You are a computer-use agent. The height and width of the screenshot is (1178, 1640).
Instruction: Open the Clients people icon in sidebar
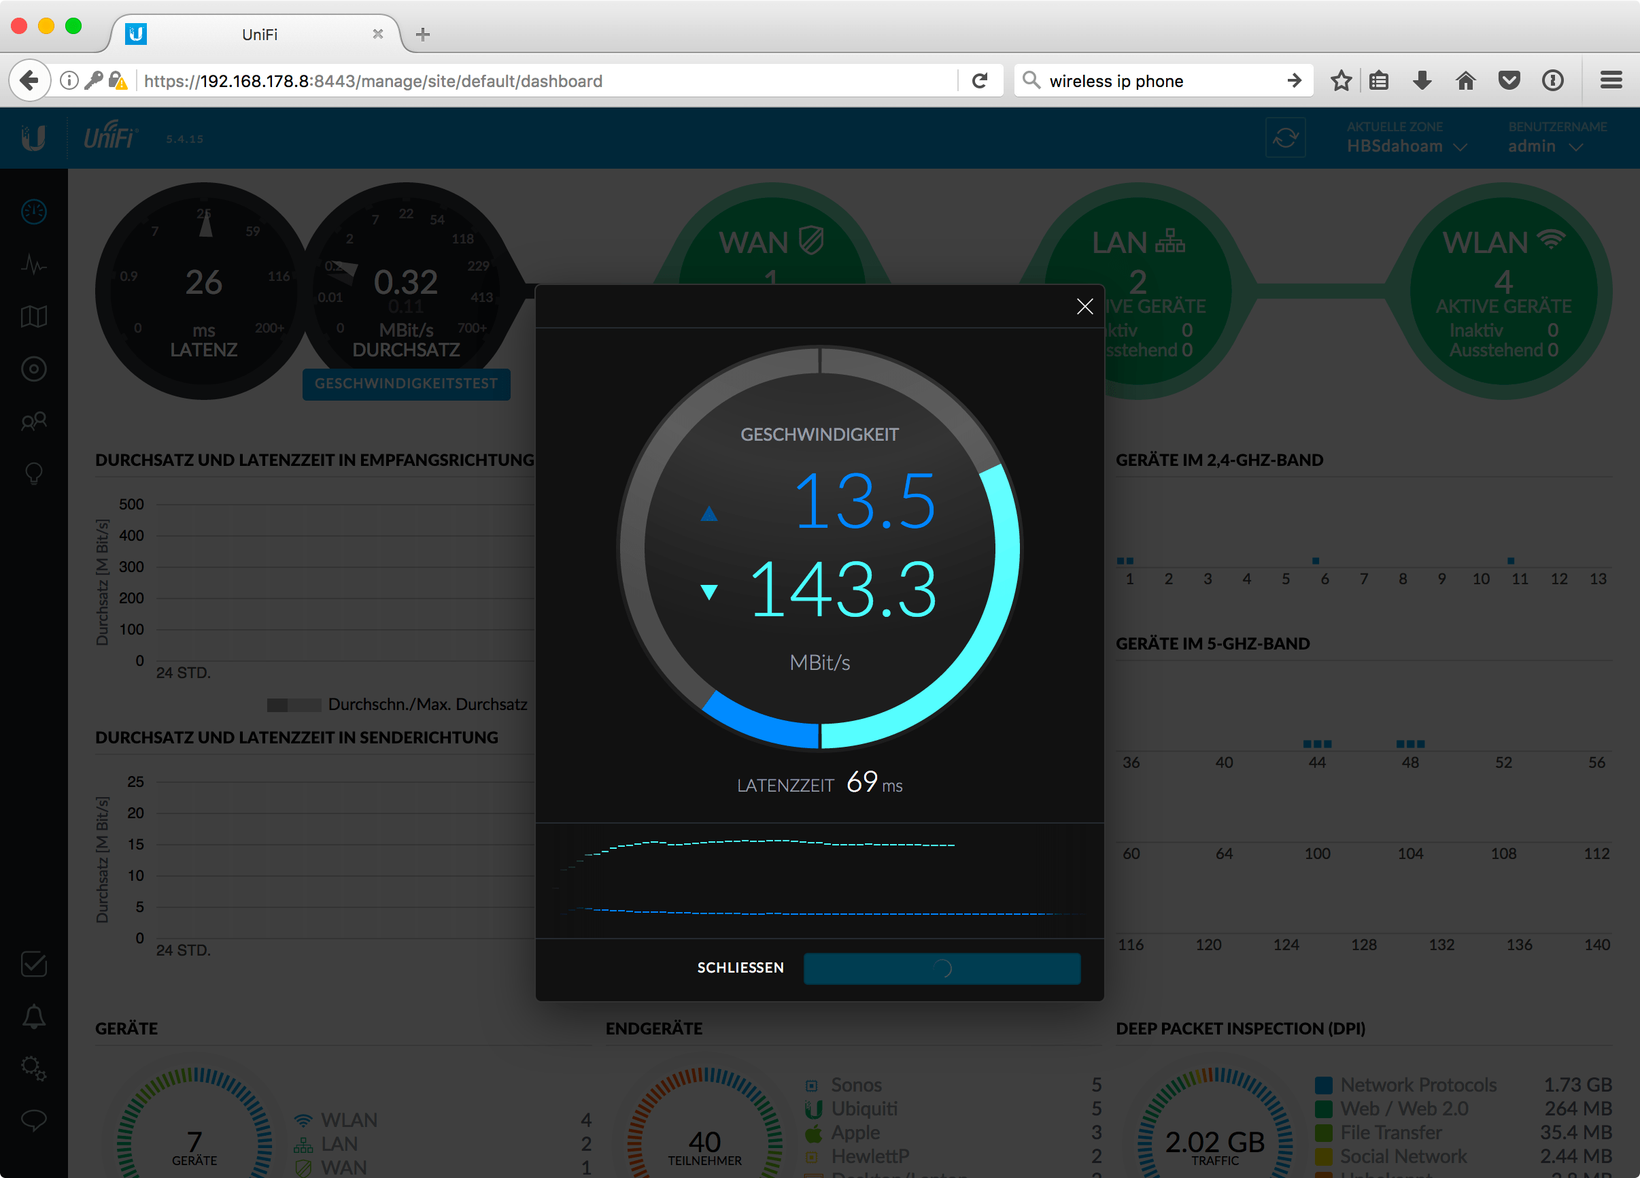pyautogui.click(x=33, y=421)
